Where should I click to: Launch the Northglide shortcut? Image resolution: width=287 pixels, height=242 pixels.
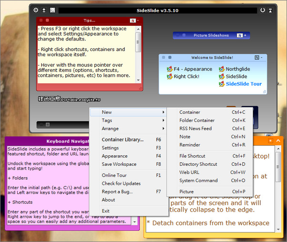[234, 69]
